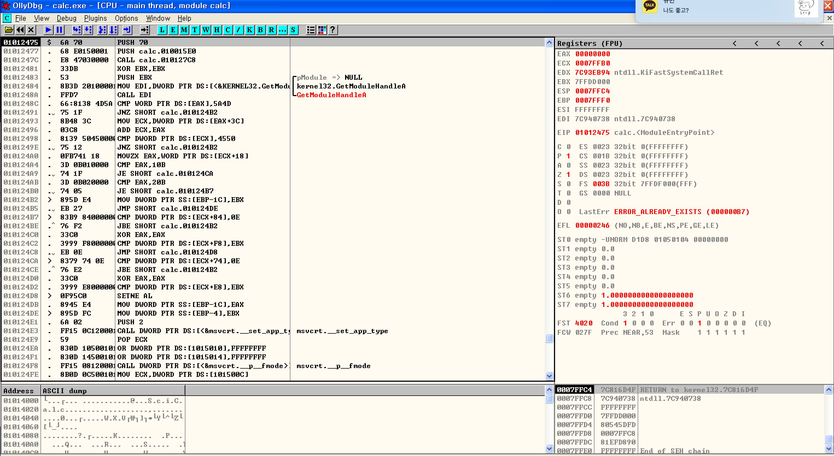Pause the debugged program
834x456 pixels.
pos(59,30)
